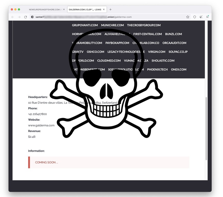Click the New Identity broom icon
Screen dimensions: 223x197
(x=201, y=17)
